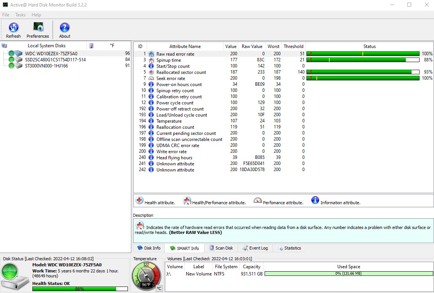Switch to the Disk Info tab
434x293 pixels.
149,248
